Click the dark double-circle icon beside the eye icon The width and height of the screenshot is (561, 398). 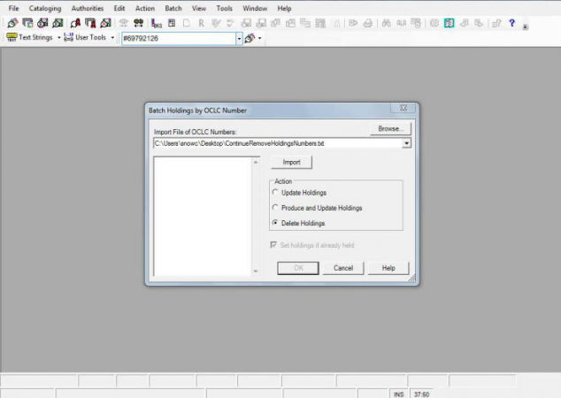(x=138, y=23)
